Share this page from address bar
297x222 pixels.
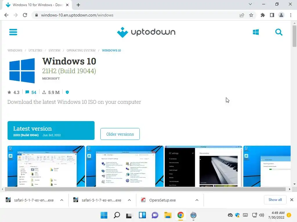[x=242, y=15]
